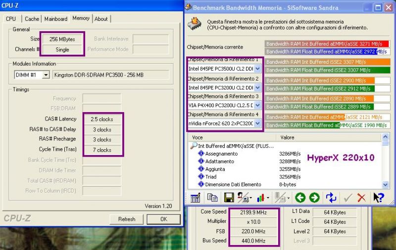
Task: Click the RAS# to CAS# Delay 3 clocks value
Action: click(102, 129)
